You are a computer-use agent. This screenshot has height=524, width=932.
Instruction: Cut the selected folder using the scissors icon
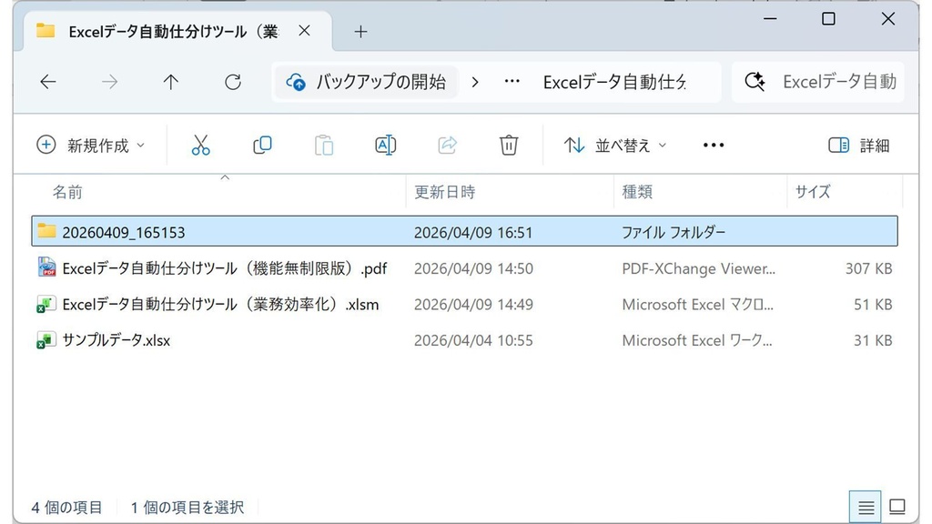(x=200, y=145)
